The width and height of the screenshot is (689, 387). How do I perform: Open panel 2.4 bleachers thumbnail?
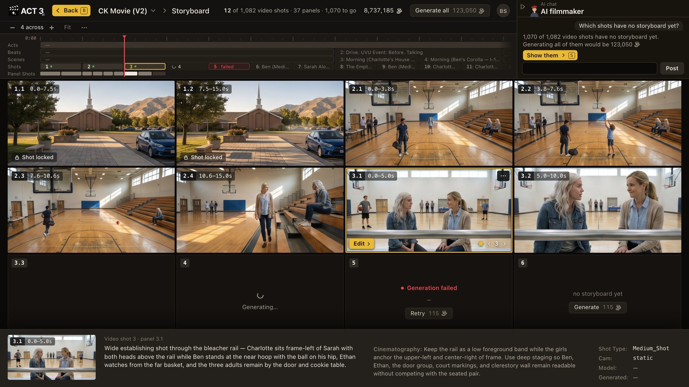click(260, 210)
